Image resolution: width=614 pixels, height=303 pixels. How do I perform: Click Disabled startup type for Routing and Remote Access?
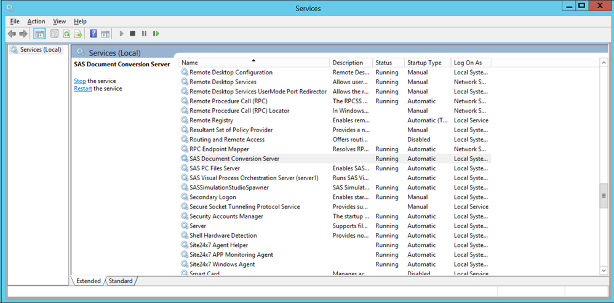coord(418,140)
